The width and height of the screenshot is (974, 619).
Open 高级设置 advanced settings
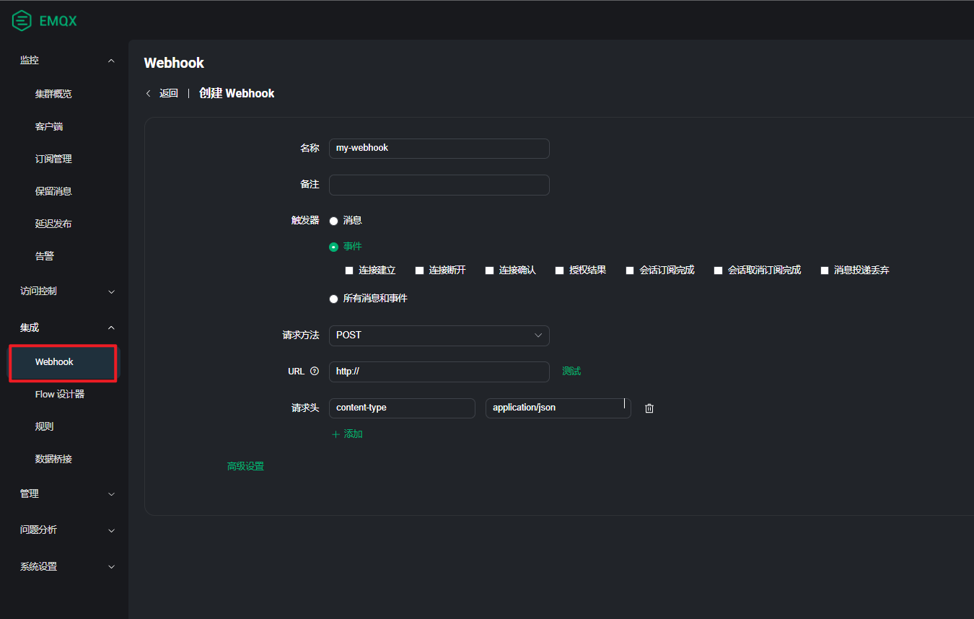[245, 467]
